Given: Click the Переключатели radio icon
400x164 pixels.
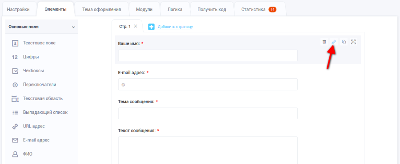Looking at the screenshot, I should coord(15,85).
